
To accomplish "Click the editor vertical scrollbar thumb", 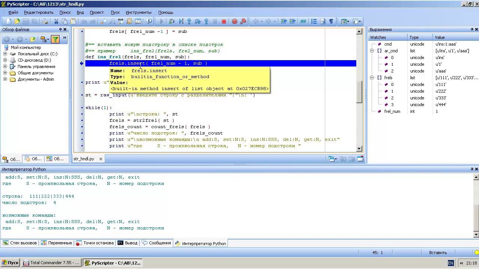I will [x=359, y=92].
